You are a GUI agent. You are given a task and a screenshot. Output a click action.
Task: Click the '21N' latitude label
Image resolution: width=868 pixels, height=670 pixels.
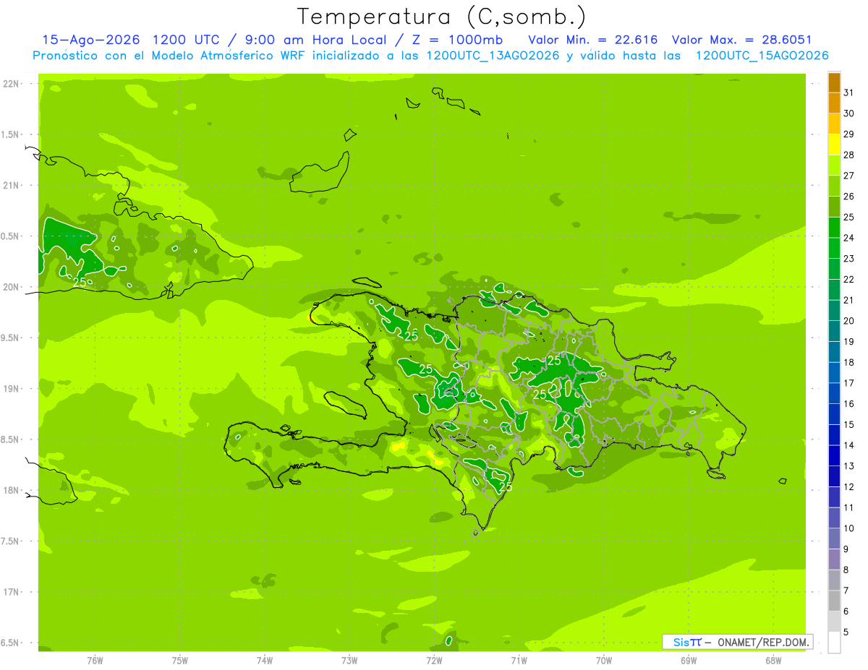tap(11, 186)
